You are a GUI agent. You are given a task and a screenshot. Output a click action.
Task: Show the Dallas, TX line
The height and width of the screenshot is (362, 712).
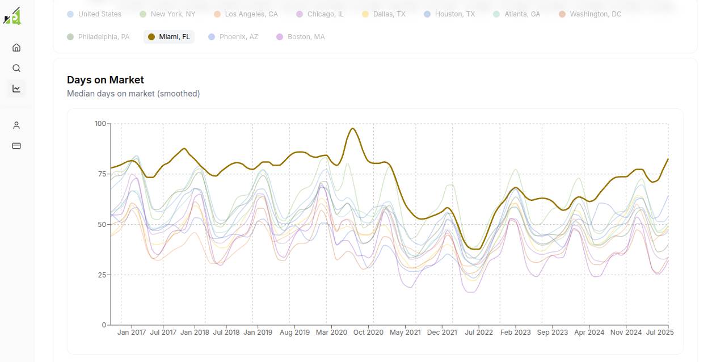pyautogui.click(x=384, y=14)
